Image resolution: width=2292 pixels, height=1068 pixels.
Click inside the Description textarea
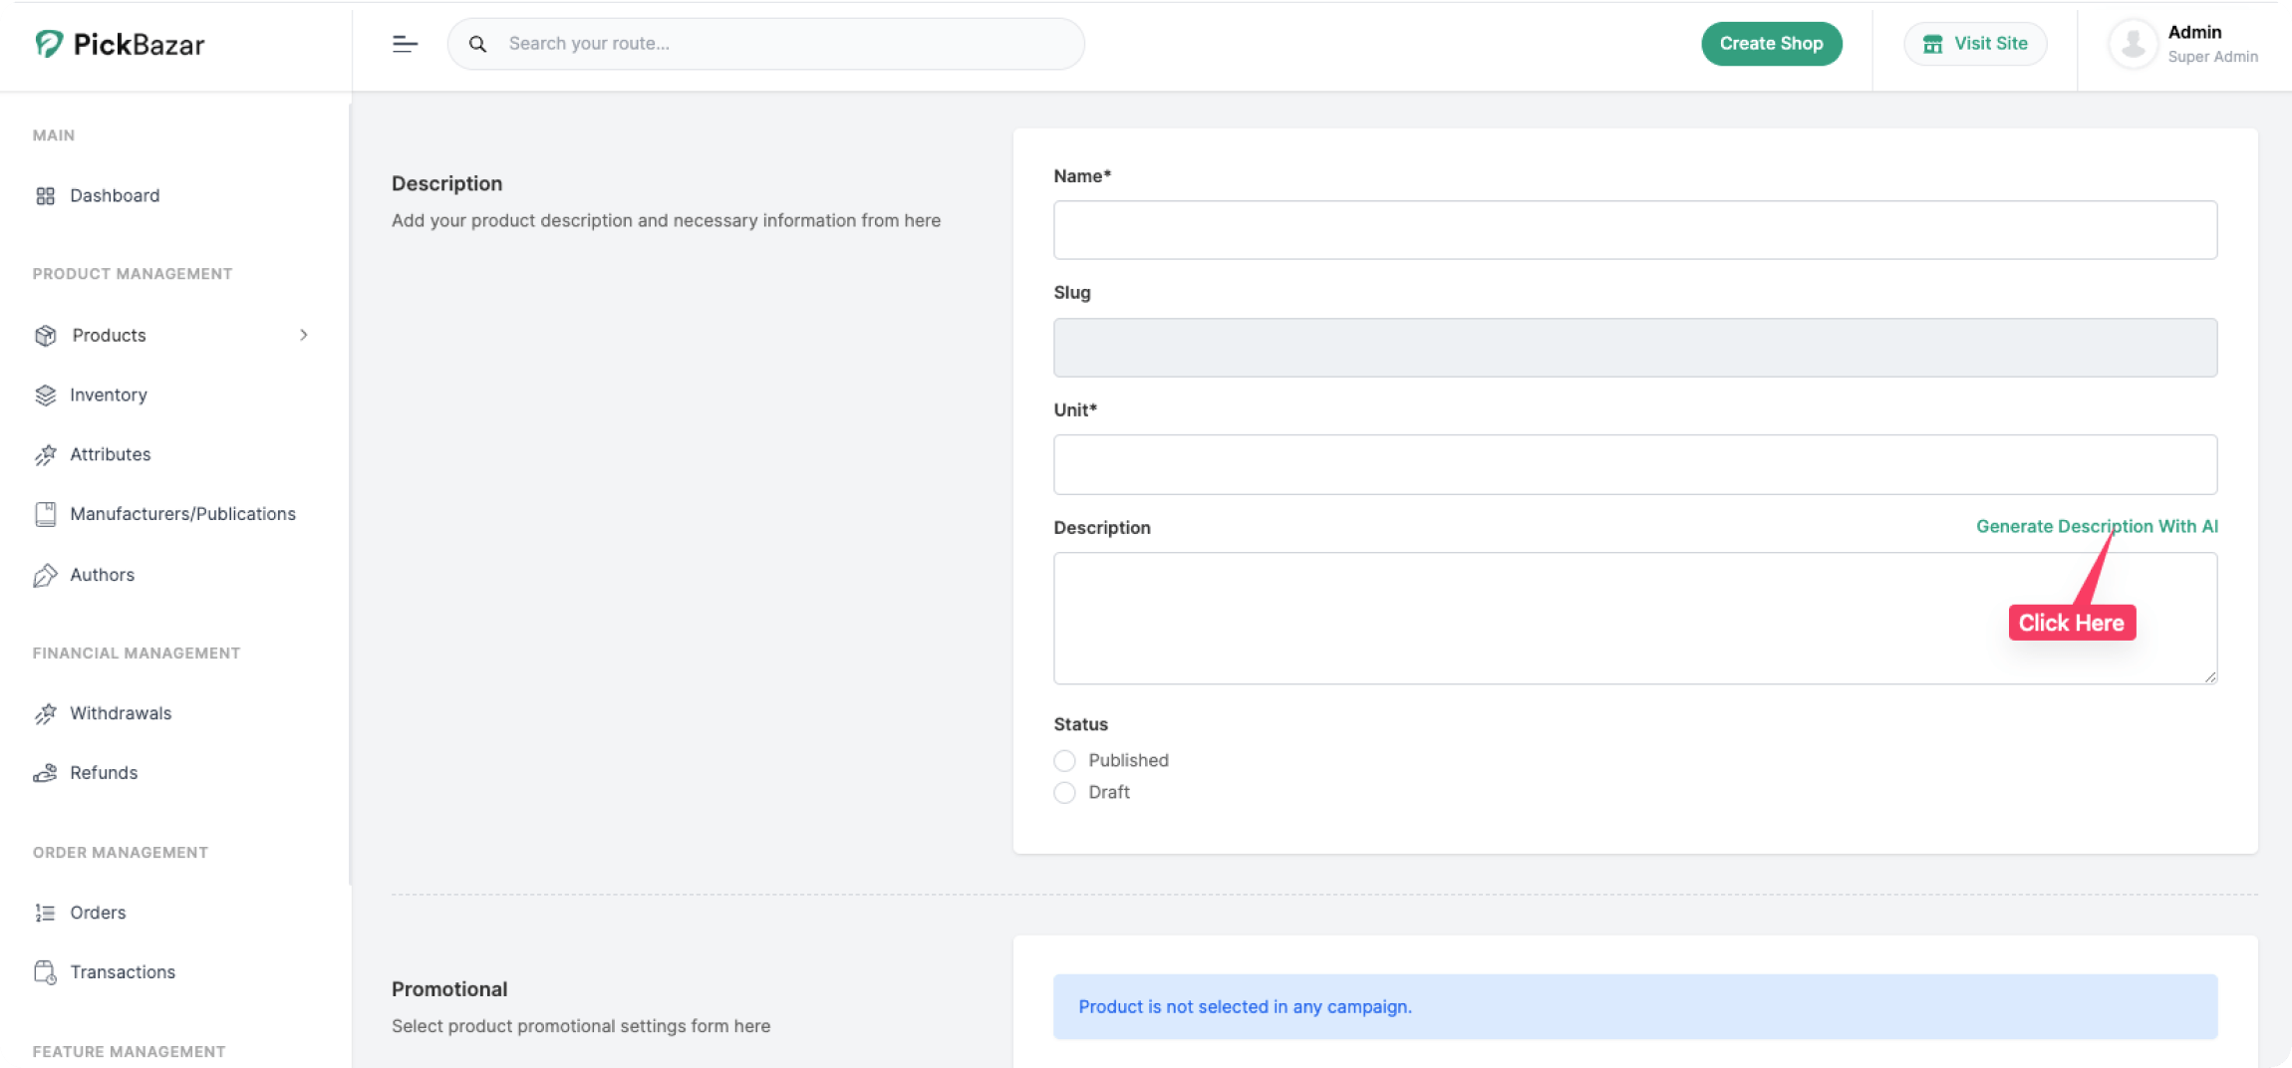point(1635,619)
